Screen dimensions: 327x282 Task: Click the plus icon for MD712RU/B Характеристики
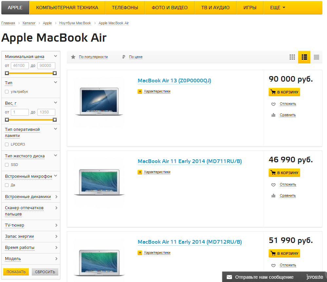140,253
